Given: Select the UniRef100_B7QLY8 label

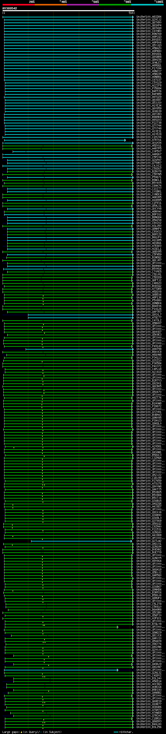Looking at the screenshot, I should [149, 624].
